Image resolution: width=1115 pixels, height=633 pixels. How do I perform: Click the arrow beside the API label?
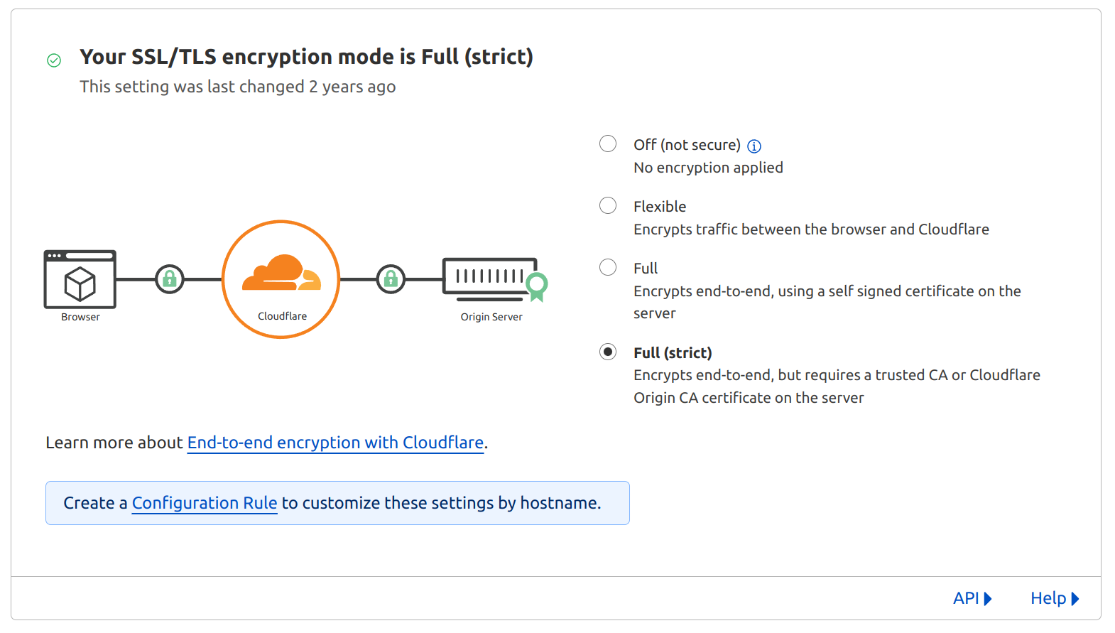[x=989, y=598]
